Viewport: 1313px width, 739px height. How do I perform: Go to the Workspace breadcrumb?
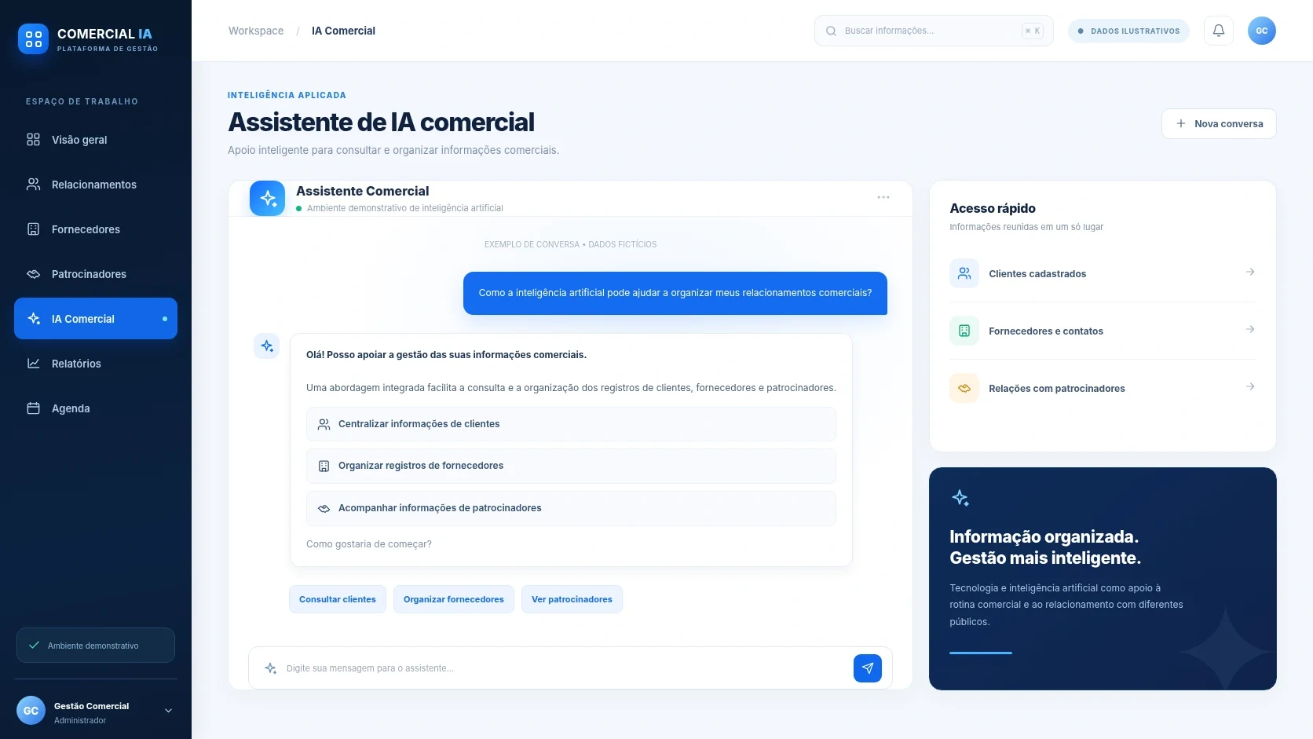point(256,31)
